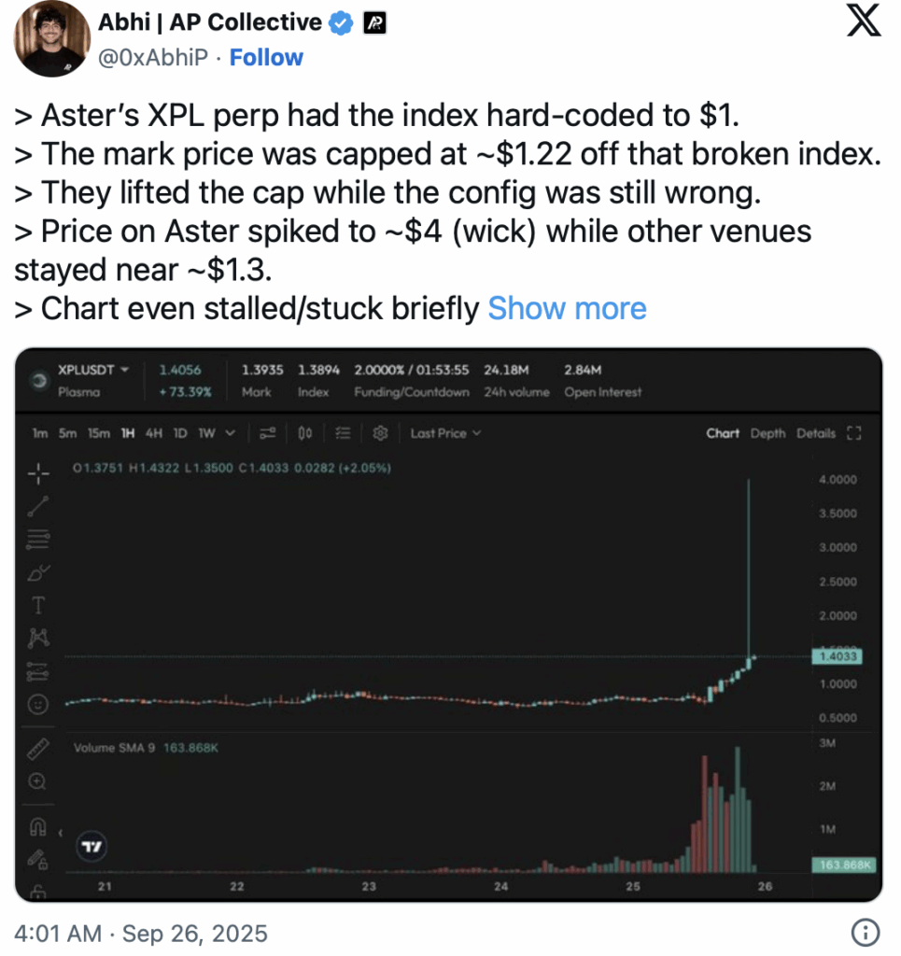Expand the XPLUSDT pair dropdown

pos(125,370)
